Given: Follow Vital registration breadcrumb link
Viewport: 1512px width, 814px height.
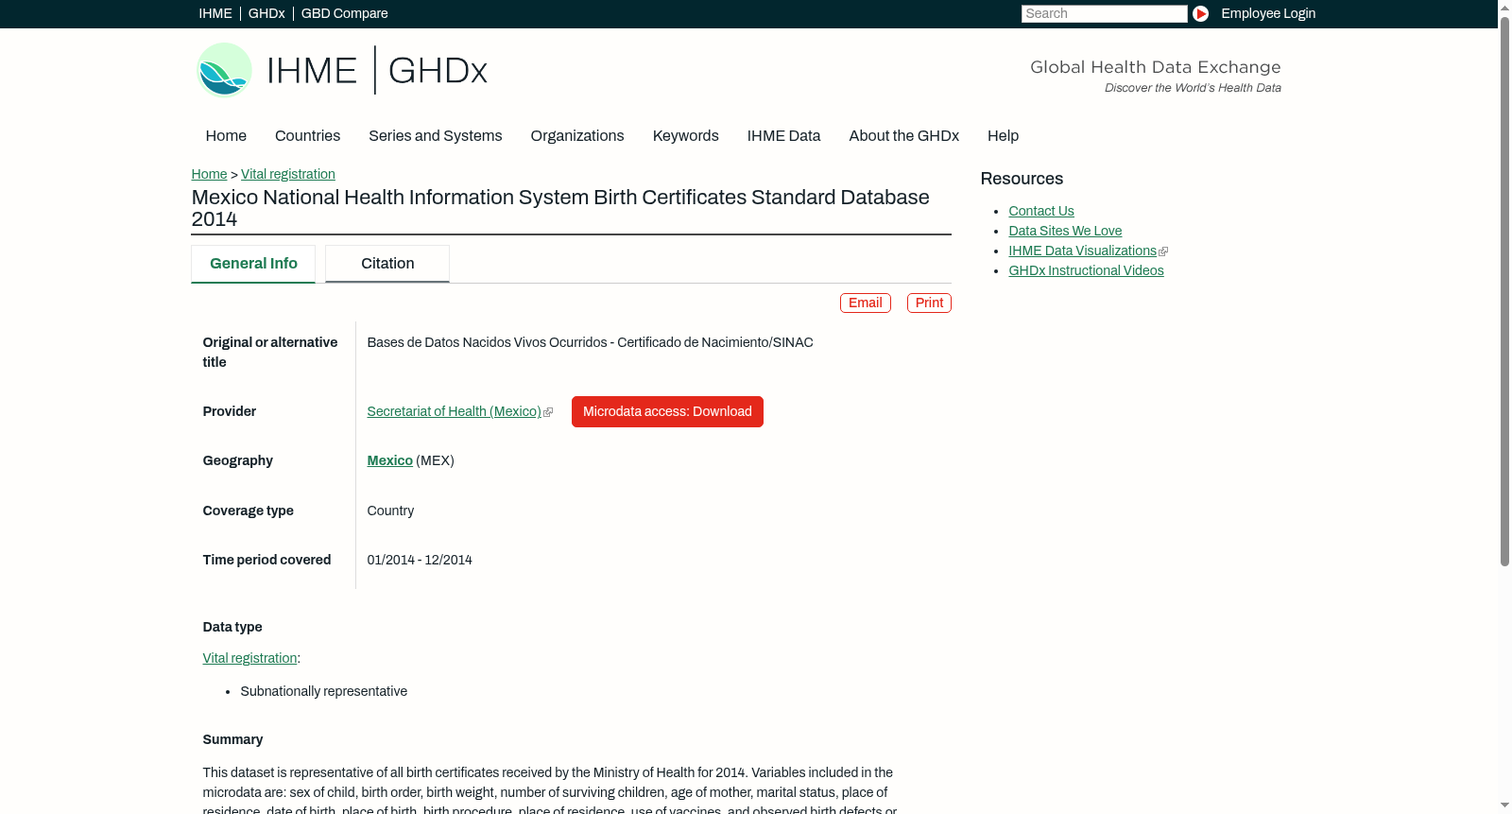Looking at the screenshot, I should point(288,174).
